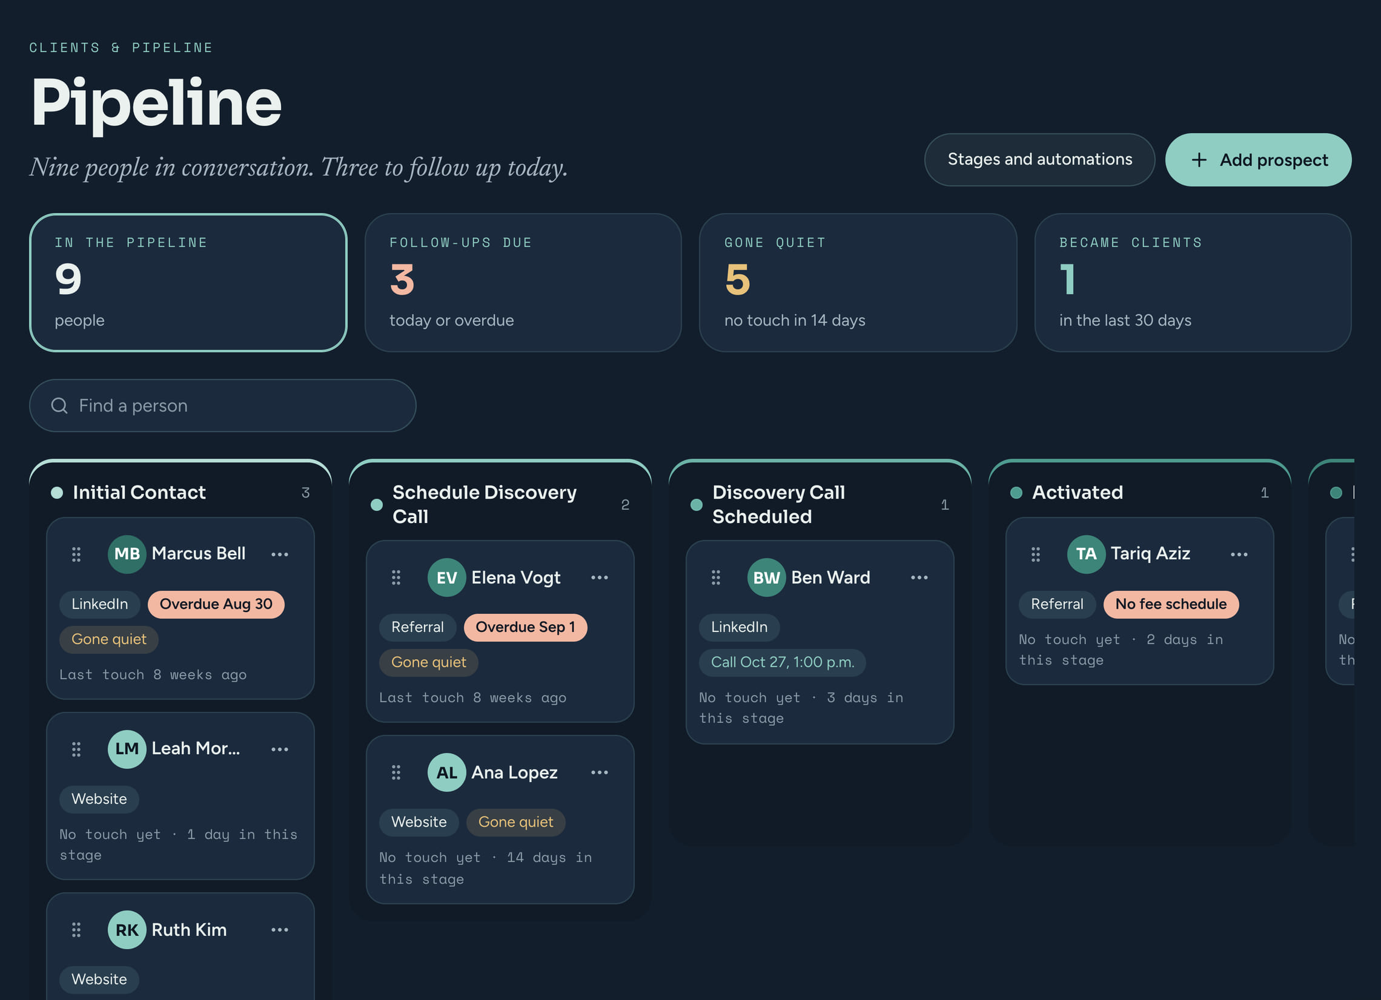Click the Gone quiet tag on Ana Lopez

coord(515,821)
